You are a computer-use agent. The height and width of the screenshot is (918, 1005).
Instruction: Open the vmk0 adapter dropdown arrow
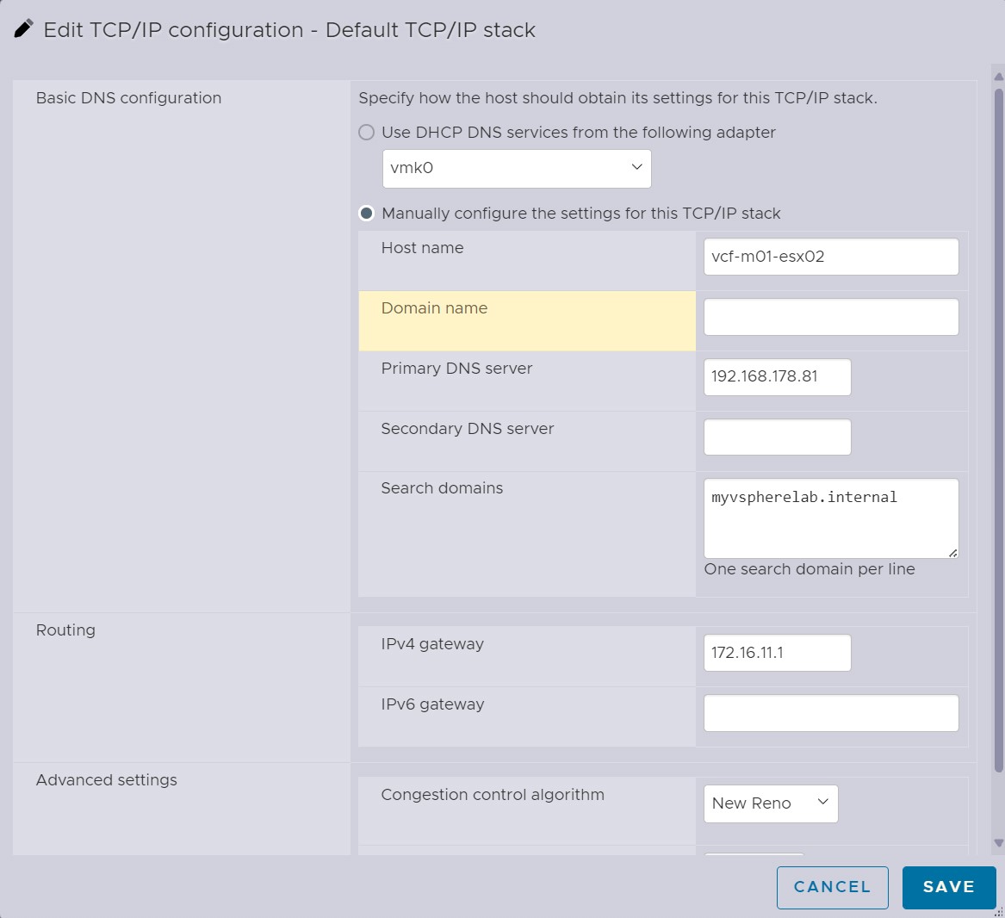coord(636,168)
